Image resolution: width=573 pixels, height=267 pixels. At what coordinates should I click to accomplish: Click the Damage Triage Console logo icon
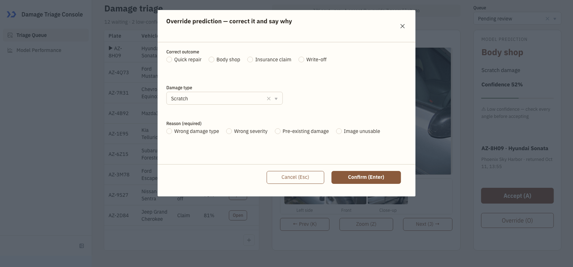(11, 14)
